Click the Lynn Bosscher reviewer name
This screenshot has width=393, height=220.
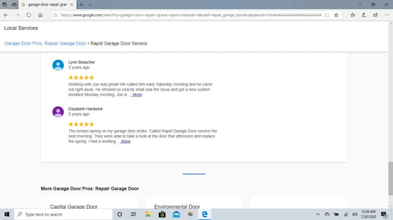pos(82,62)
